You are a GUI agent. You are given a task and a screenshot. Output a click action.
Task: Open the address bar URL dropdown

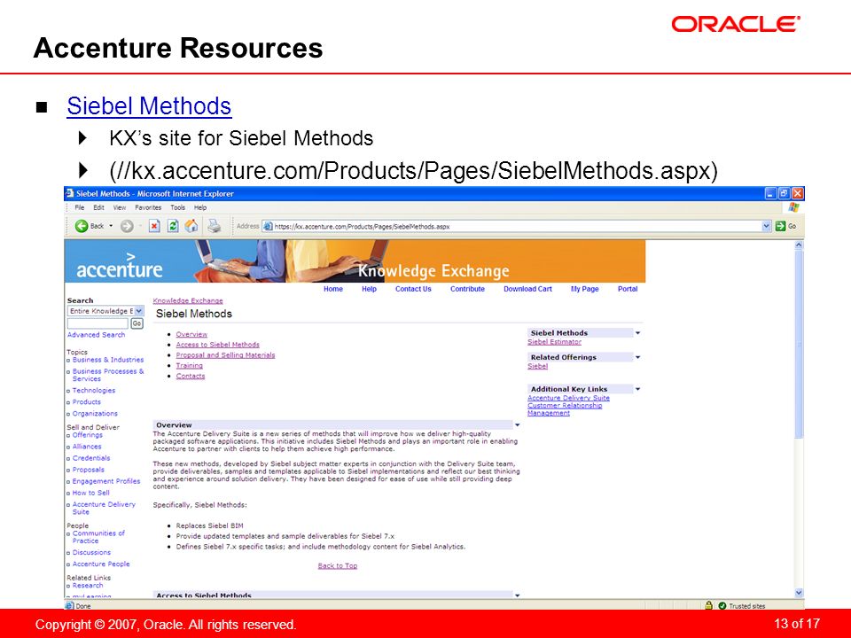click(x=766, y=226)
